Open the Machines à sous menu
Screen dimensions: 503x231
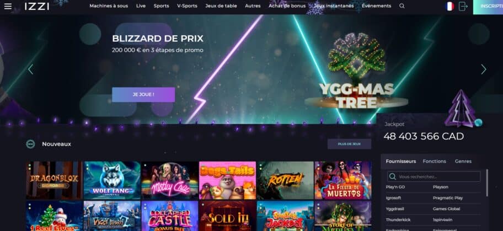[109, 6]
